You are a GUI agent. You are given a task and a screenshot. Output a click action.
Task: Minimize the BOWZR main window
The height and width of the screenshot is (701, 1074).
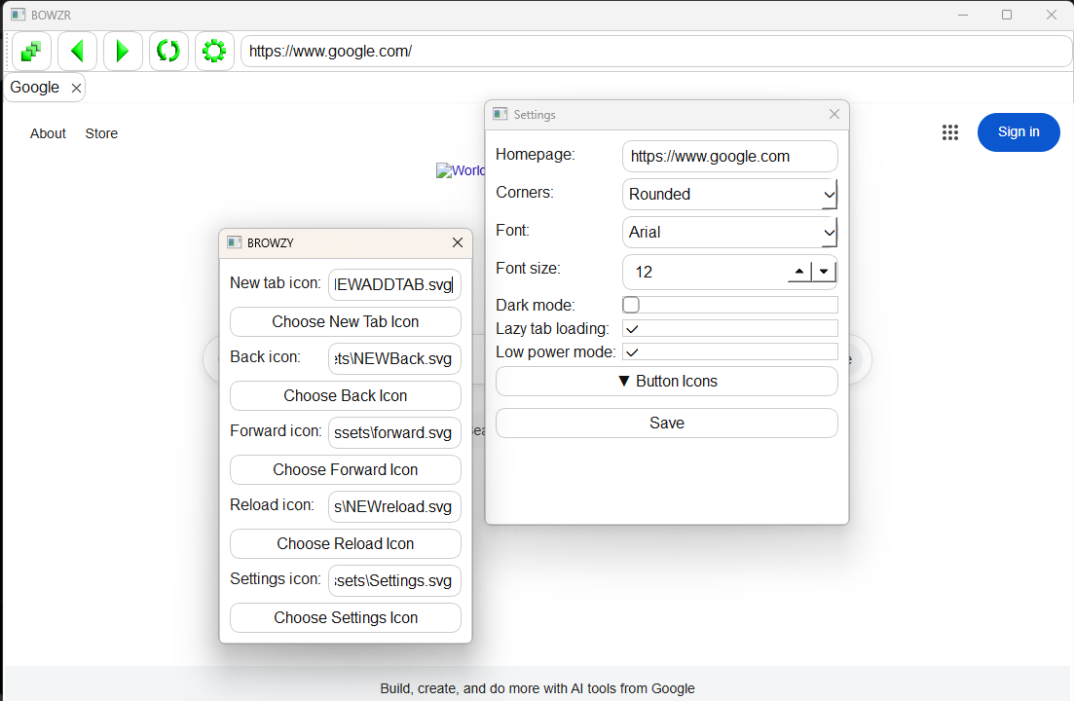tap(963, 15)
